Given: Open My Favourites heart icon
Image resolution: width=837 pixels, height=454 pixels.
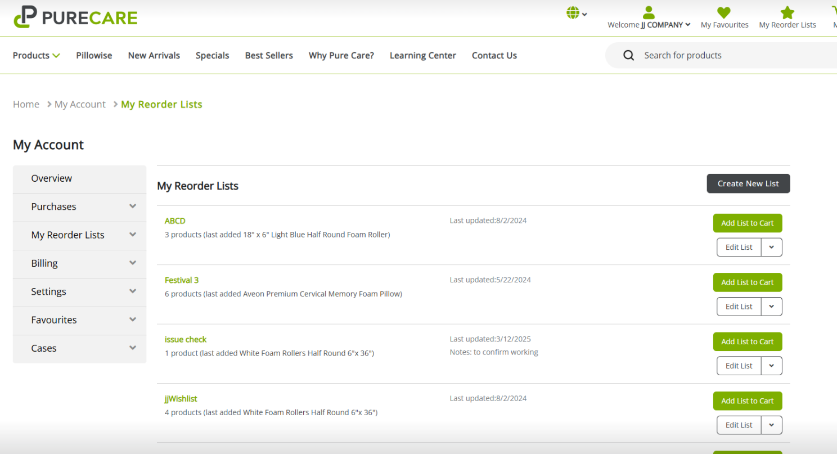Looking at the screenshot, I should 724,13.
